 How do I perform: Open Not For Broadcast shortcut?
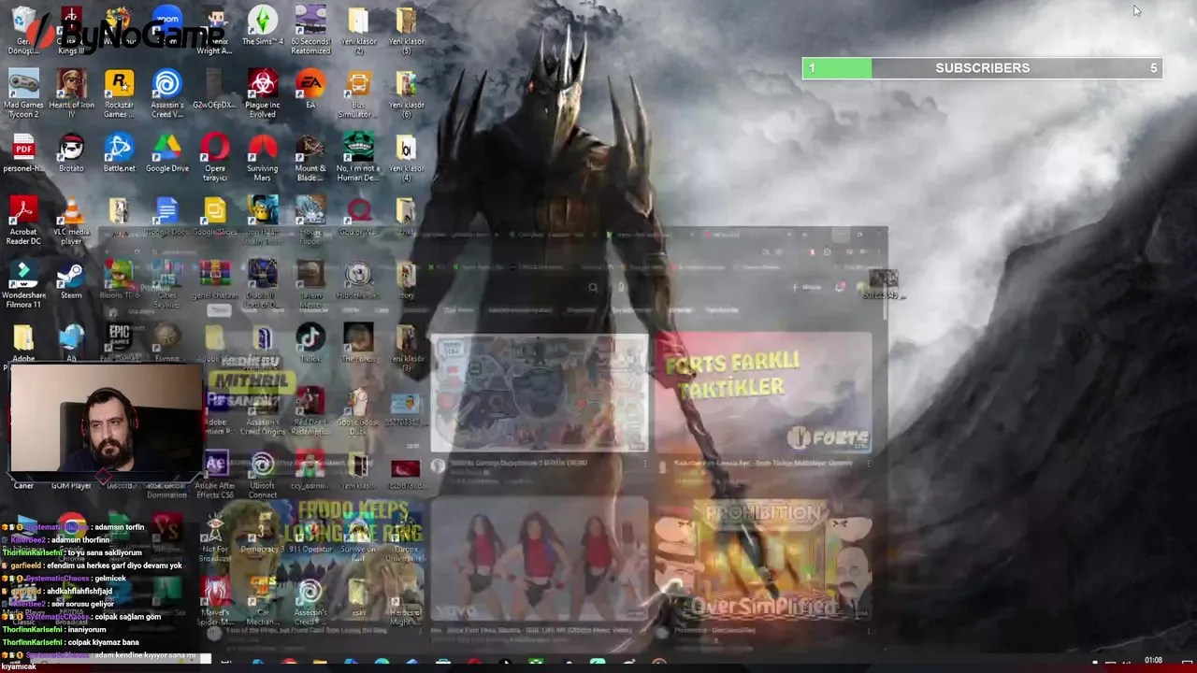215,538
